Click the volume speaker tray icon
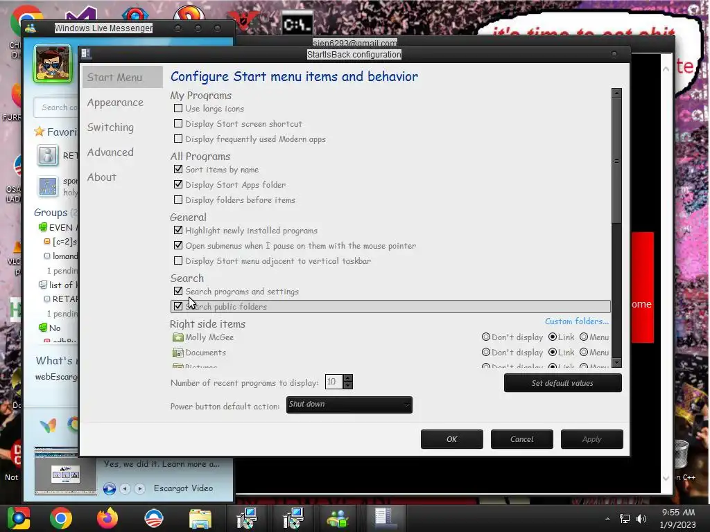This screenshot has width=710, height=532. click(641, 518)
